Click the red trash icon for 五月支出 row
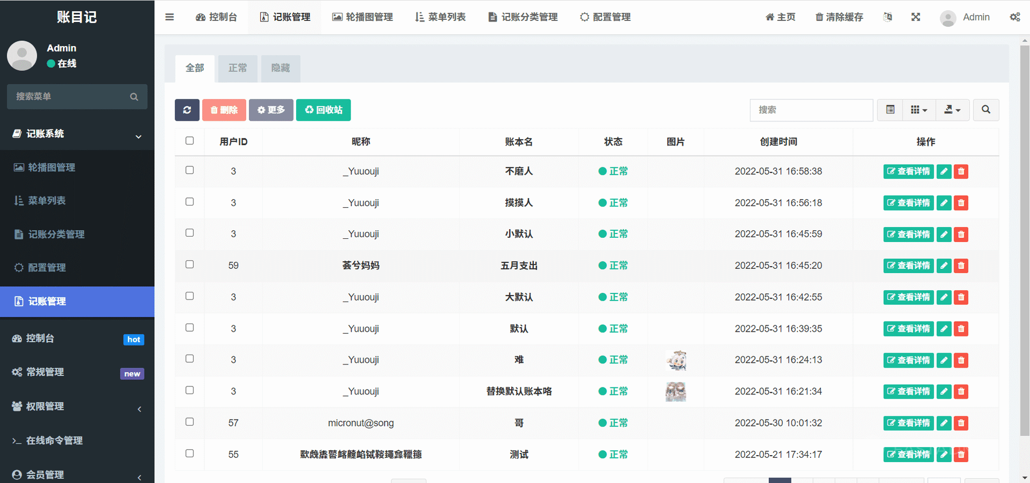Image resolution: width=1030 pixels, height=483 pixels. tap(961, 266)
